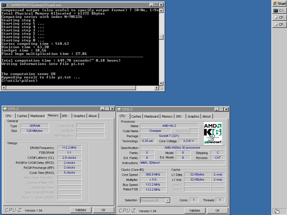Viewport: 287px width, 215px height.
Task: Open the Graphics tab in right CPU-Z window
Action: 193,116
